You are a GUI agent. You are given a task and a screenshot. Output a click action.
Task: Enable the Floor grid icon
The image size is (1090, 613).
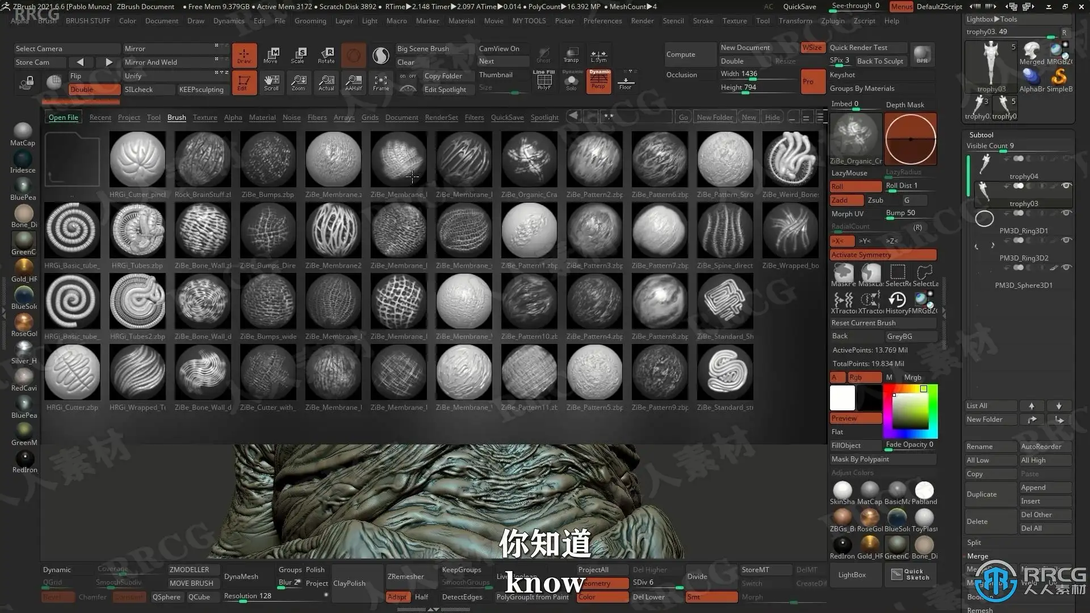(x=626, y=83)
